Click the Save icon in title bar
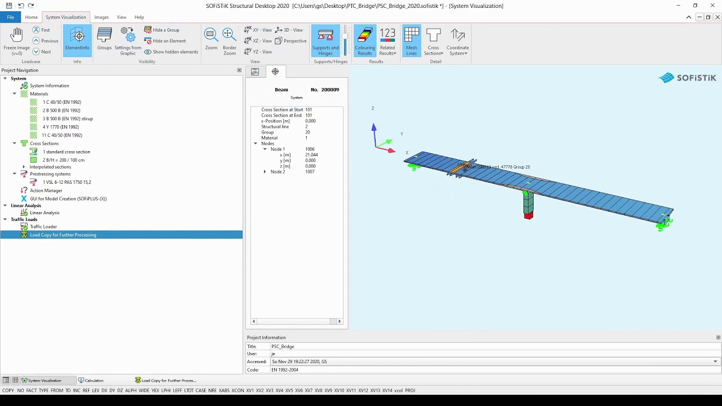This screenshot has width=722, height=406. click(x=9, y=6)
